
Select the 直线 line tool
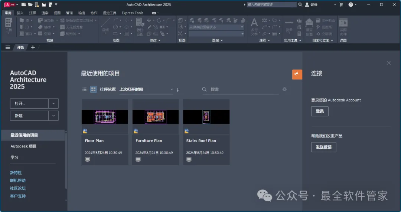(105, 25)
